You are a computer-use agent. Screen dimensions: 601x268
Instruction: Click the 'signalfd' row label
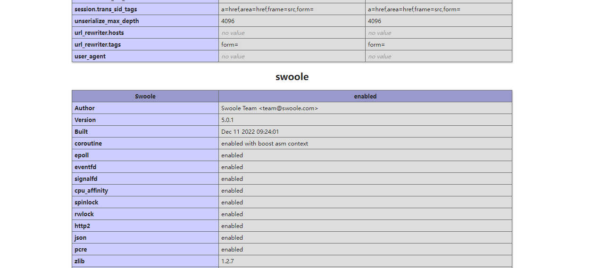point(86,179)
